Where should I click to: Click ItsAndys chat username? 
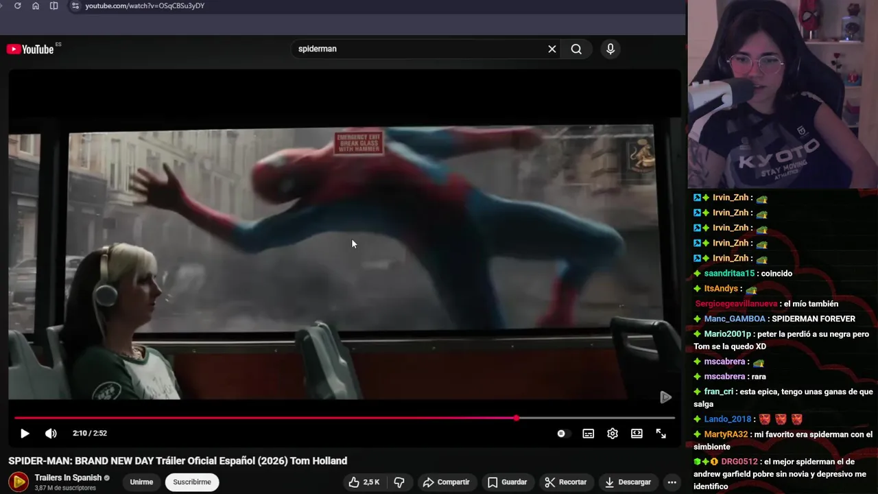[x=721, y=289]
